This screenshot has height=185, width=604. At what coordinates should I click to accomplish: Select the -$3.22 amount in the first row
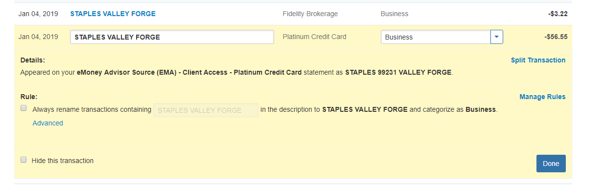pos(558,14)
